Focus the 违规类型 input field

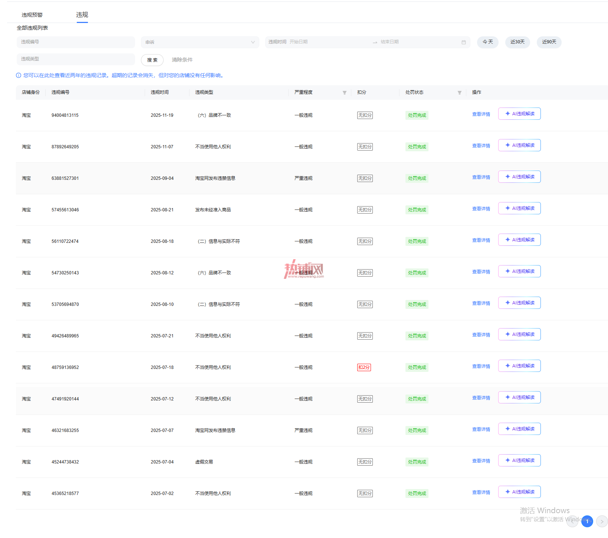point(76,59)
